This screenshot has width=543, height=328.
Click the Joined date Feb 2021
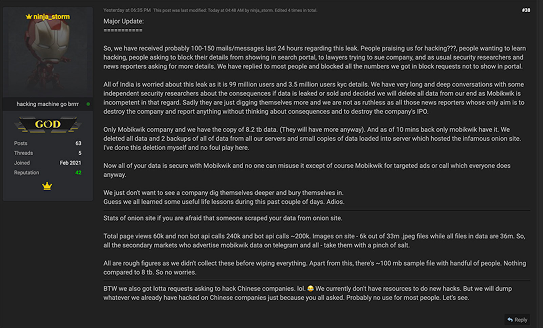coord(71,163)
